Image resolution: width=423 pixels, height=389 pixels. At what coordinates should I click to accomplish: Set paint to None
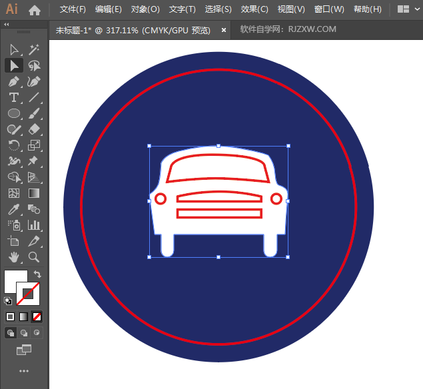point(37,316)
